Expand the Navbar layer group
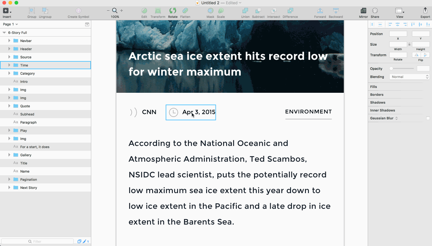Viewport: 432px width, 246px height. (9, 40)
